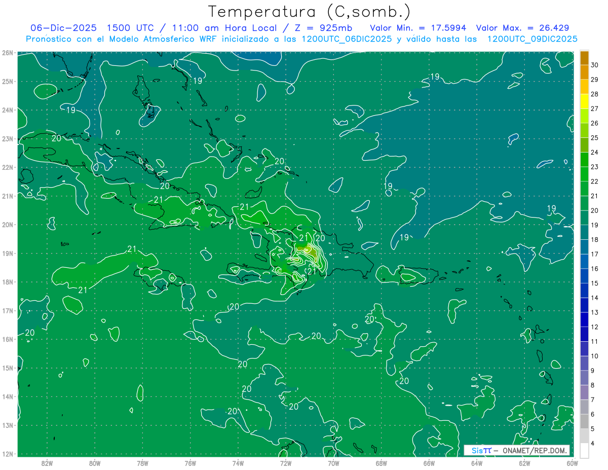This screenshot has width=608, height=470.
Task: Click the '12N' latitude label
Action: [7, 454]
